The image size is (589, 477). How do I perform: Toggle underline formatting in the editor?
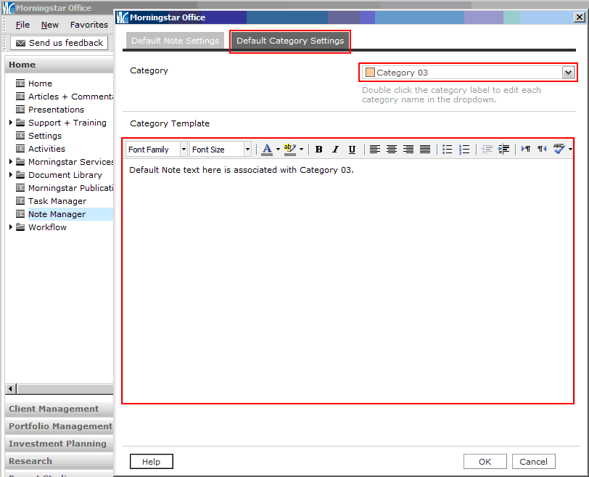point(352,150)
